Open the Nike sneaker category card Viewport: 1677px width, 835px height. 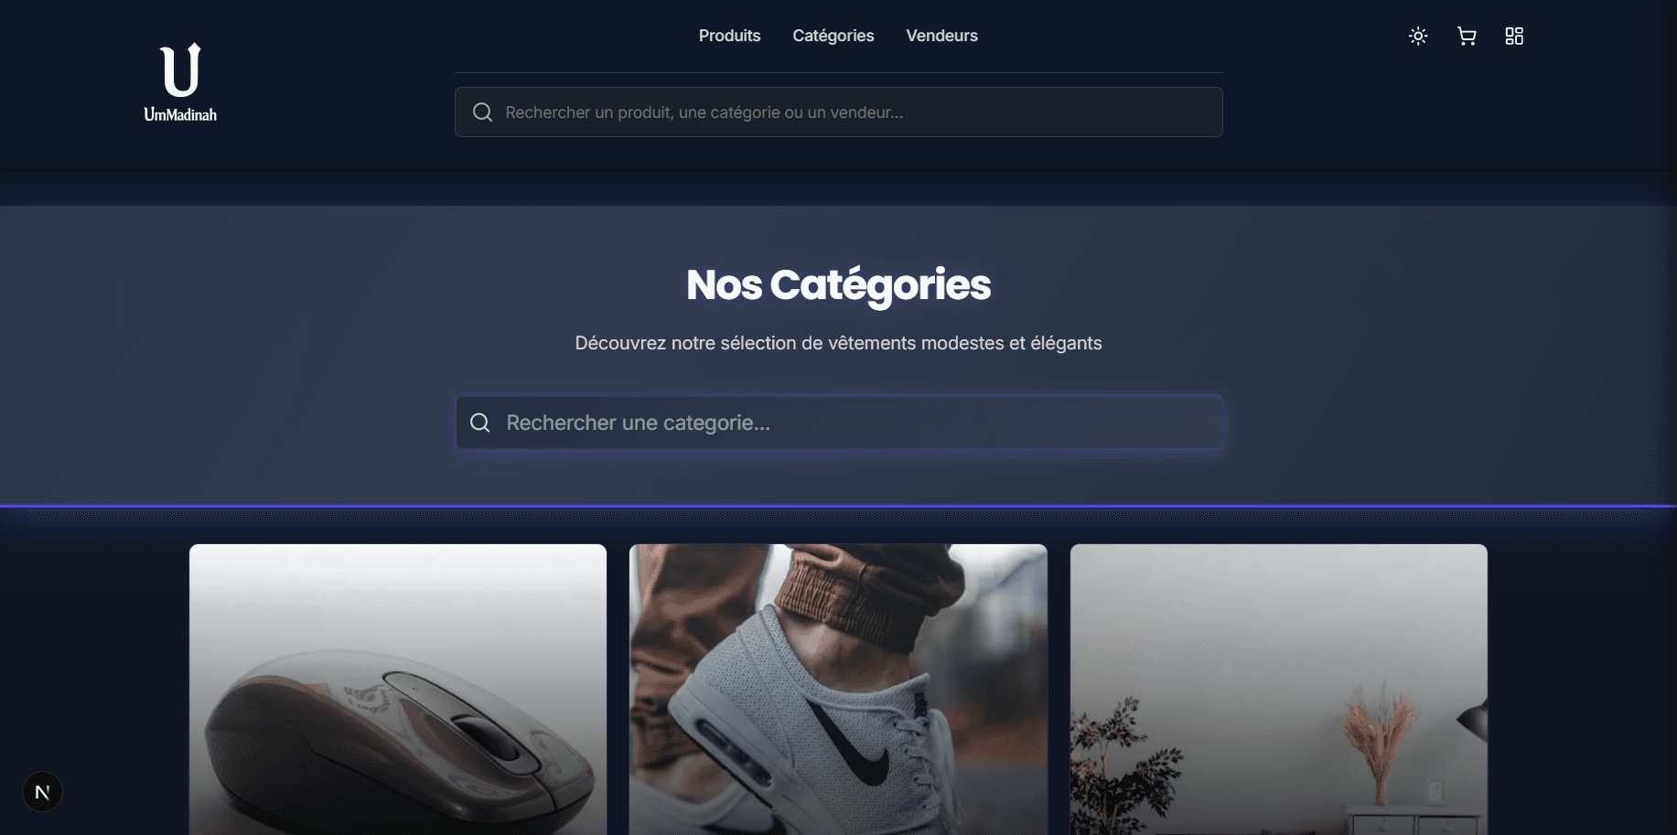pyautogui.click(x=838, y=690)
